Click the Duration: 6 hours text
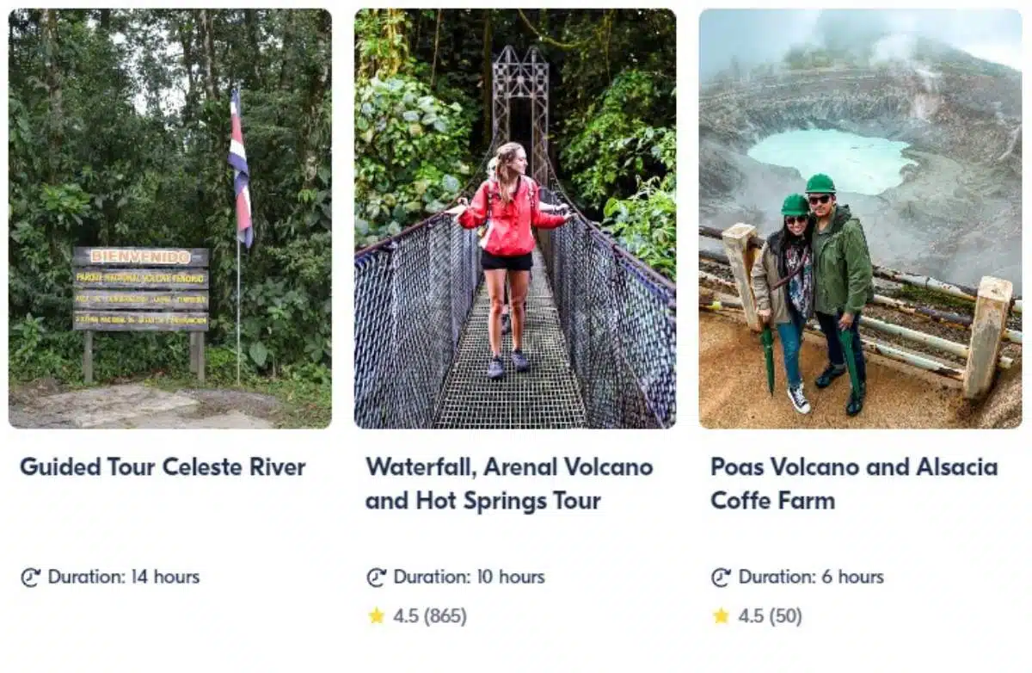1032x673 pixels. click(811, 577)
